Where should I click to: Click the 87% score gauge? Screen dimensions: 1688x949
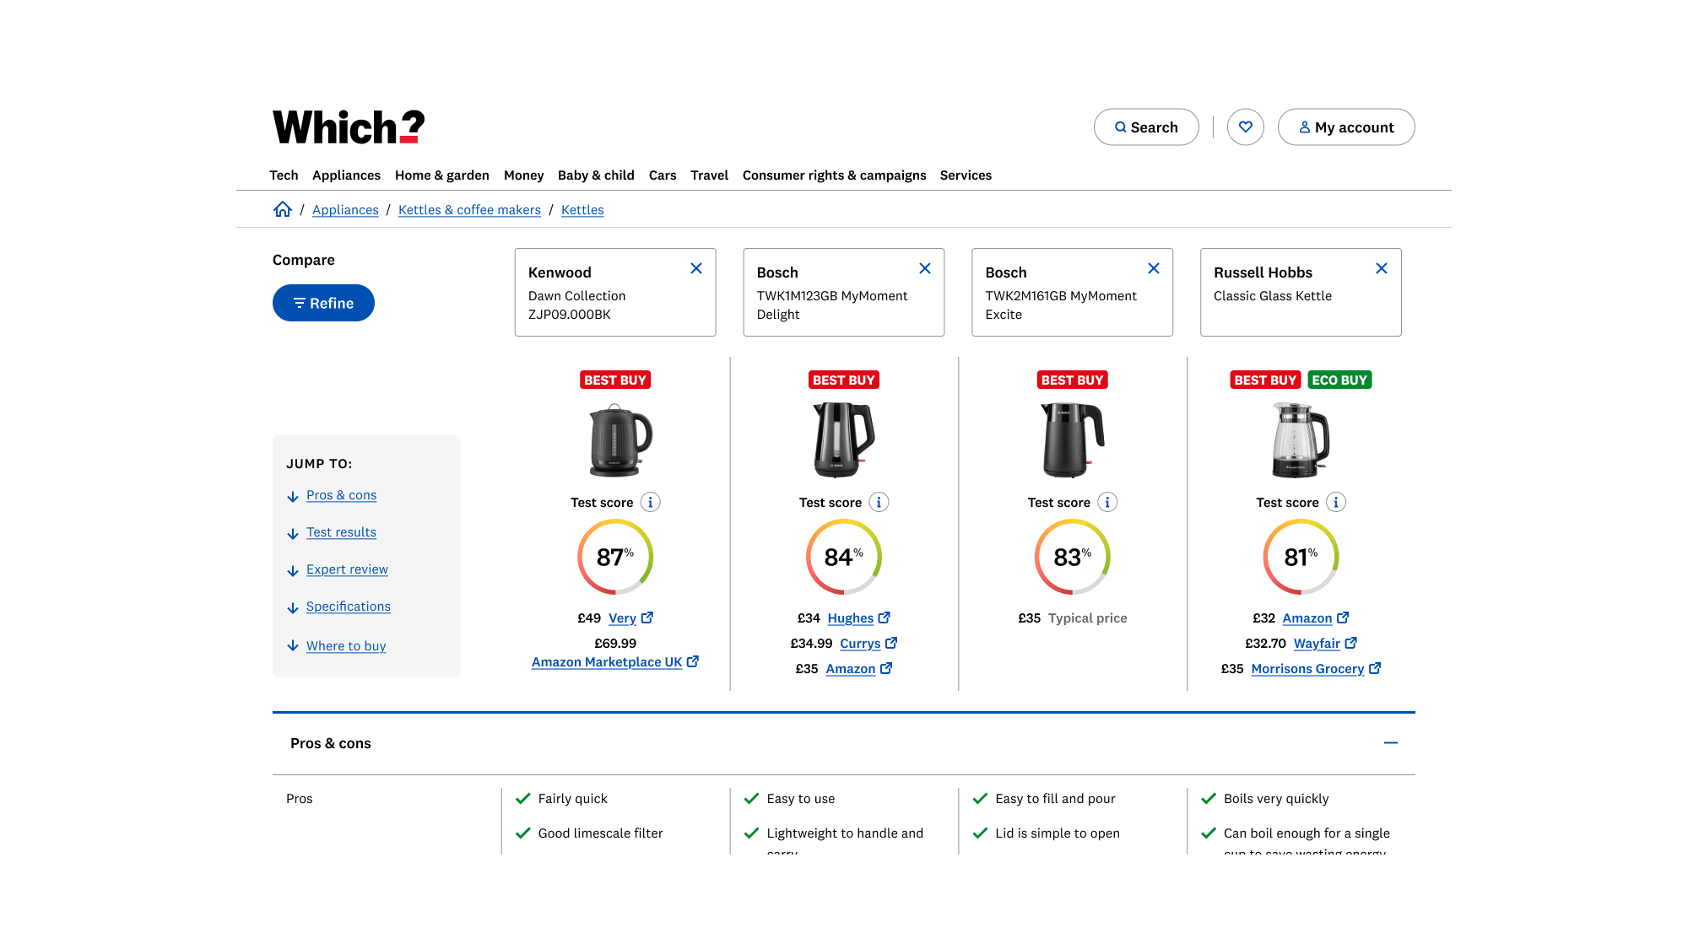tap(615, 557)
